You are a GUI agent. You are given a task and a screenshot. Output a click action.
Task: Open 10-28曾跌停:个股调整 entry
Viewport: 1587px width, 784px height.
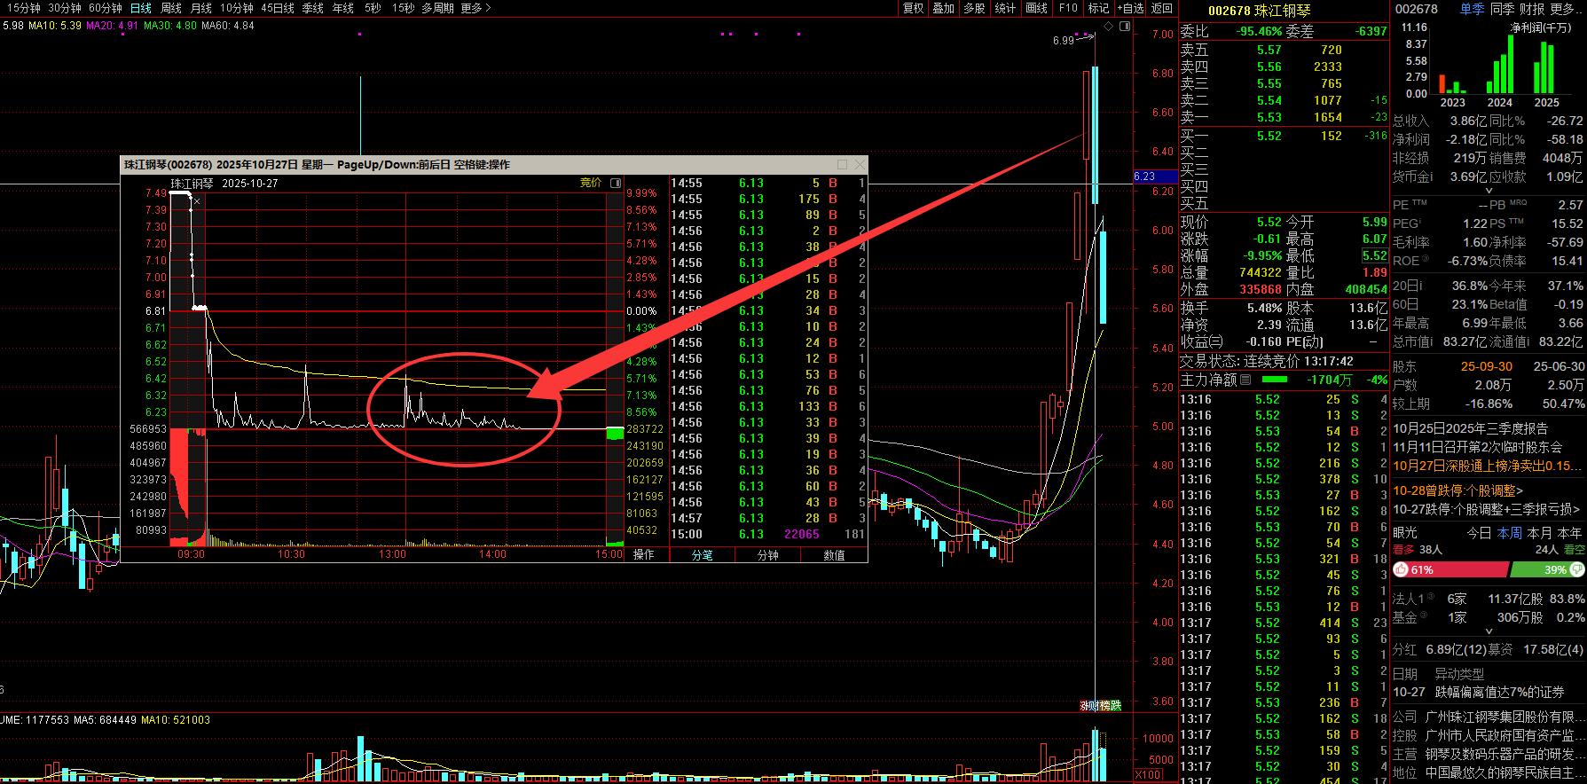click(x=1457, y=490)
